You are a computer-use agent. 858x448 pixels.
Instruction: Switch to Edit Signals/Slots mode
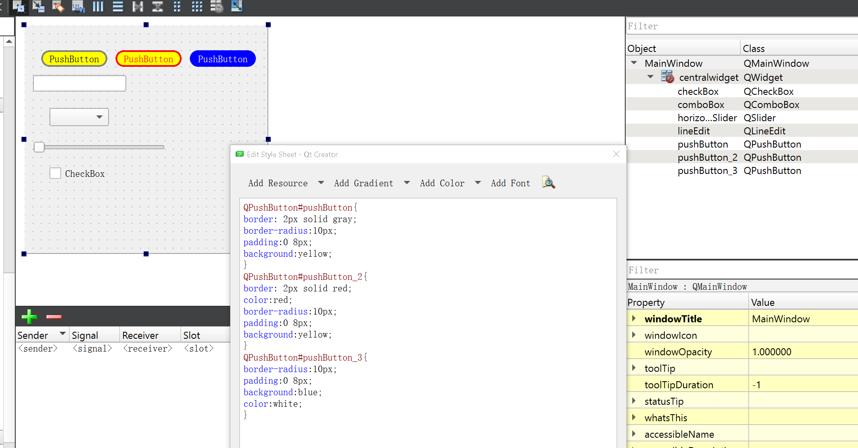pos(38,7)
